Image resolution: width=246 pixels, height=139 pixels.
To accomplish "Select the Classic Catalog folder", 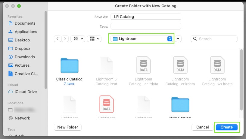I will click(69, 65).
